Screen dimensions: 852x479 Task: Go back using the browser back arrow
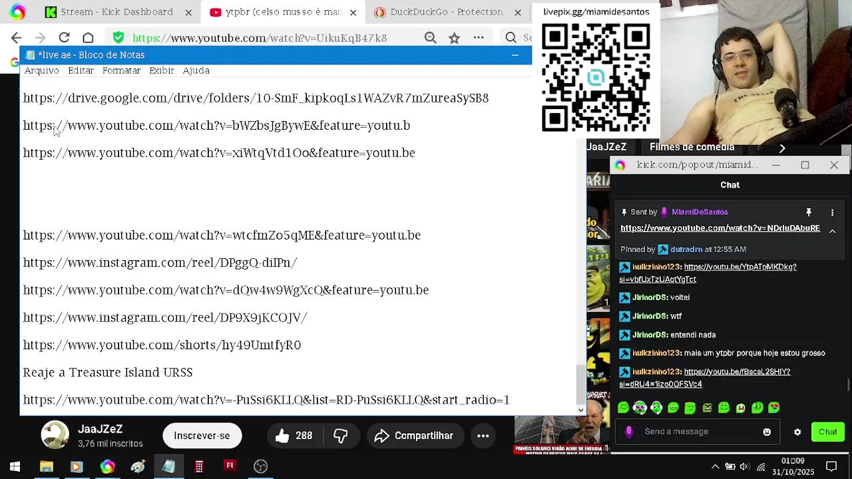[17, 38]
